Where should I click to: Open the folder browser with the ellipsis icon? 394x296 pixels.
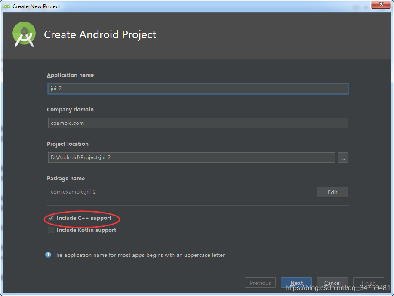pyautogui.click(x=343, y=157)
